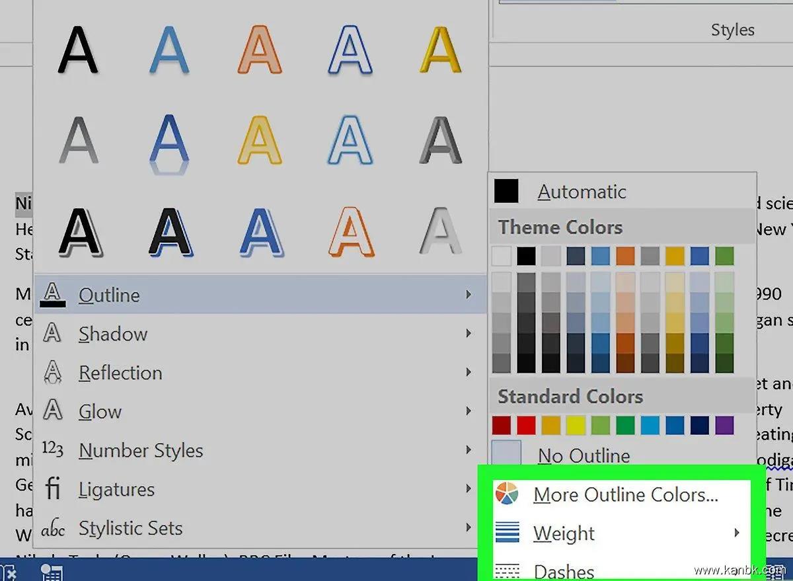Click the Ligatures fi icon
793x581 pixels.
pyautogui.click(x=52, y=489)
